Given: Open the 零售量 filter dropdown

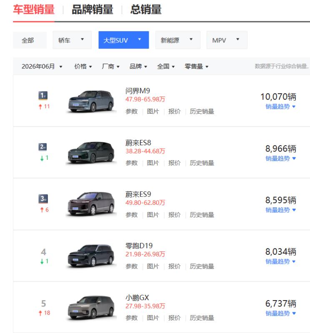Looking at the screenshot, I should click(x=197, y=67).
